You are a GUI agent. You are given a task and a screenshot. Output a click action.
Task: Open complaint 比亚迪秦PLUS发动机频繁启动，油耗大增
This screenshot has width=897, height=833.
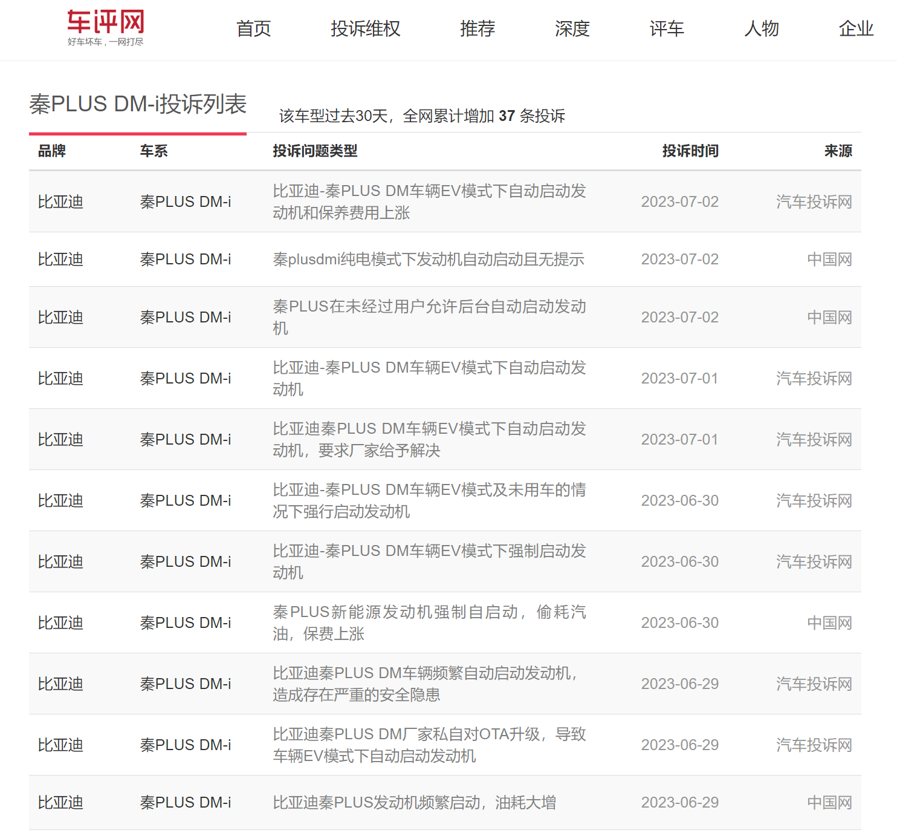point(414,803)
